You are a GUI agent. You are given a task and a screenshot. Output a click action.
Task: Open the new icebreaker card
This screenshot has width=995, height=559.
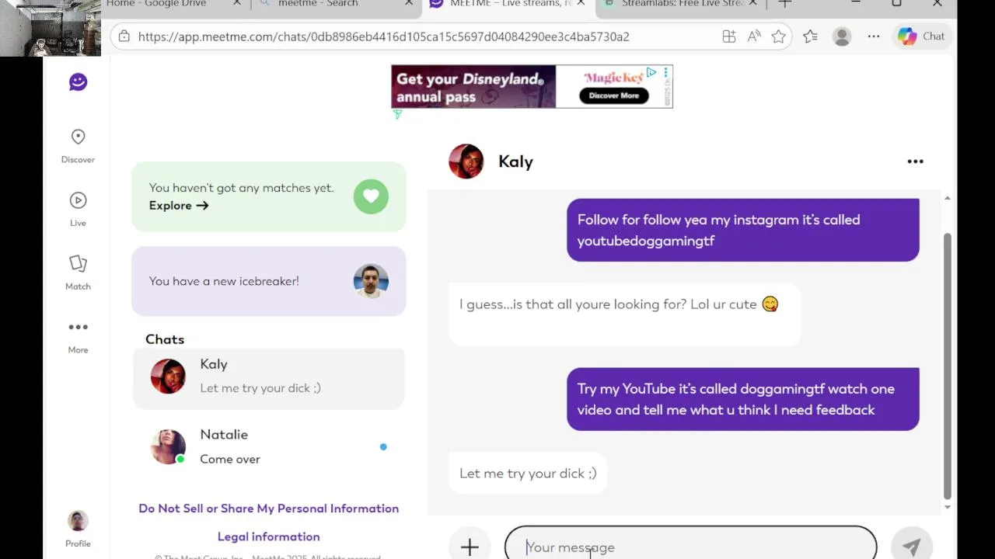[x=269, y=281]
